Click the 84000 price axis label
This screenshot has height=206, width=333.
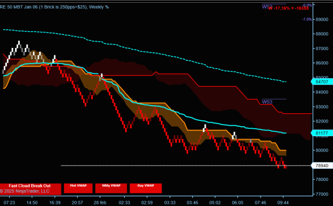point(322,92)
